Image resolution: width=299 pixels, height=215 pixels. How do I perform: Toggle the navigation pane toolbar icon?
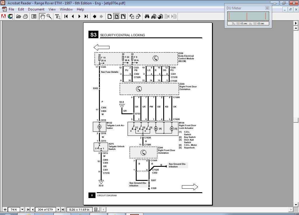(34, 16)
